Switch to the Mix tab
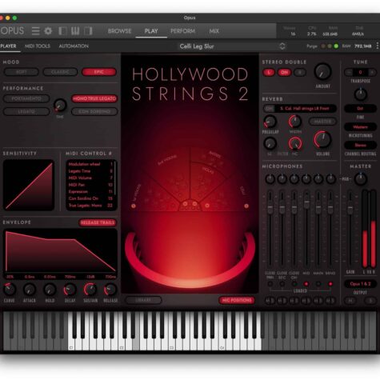 [214, 31]
